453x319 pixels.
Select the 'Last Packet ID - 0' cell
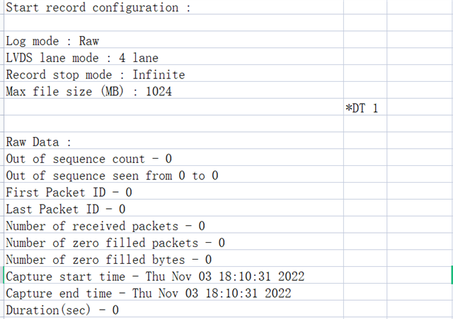66,209
